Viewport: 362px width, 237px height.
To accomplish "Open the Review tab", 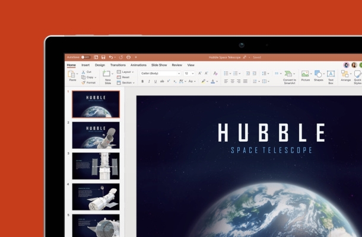I will click(x=177, y=65).
